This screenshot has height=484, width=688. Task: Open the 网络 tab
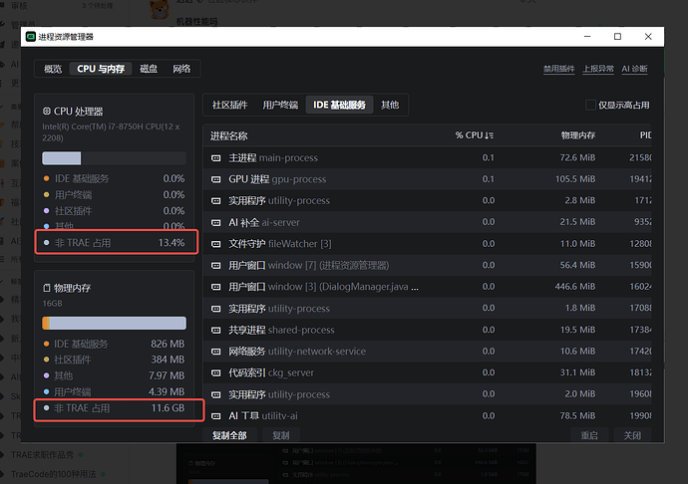click(181, 69)
